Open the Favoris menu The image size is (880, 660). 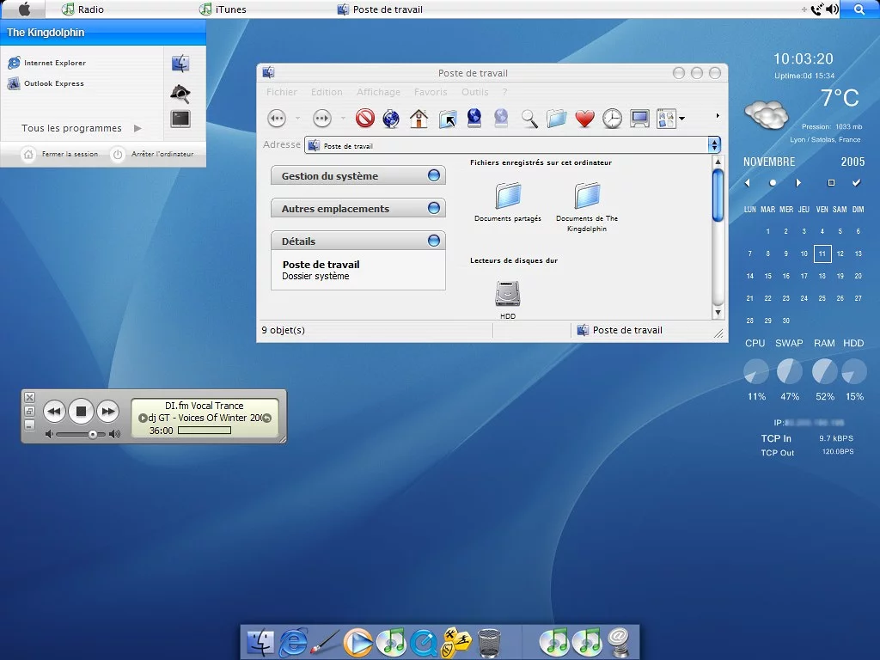coord(431,92)
